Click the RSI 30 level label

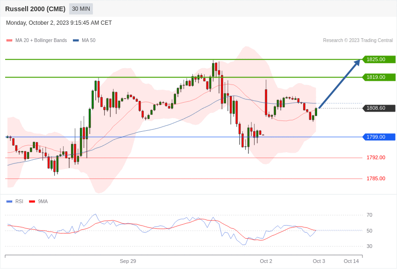click(x=369, y=246)
